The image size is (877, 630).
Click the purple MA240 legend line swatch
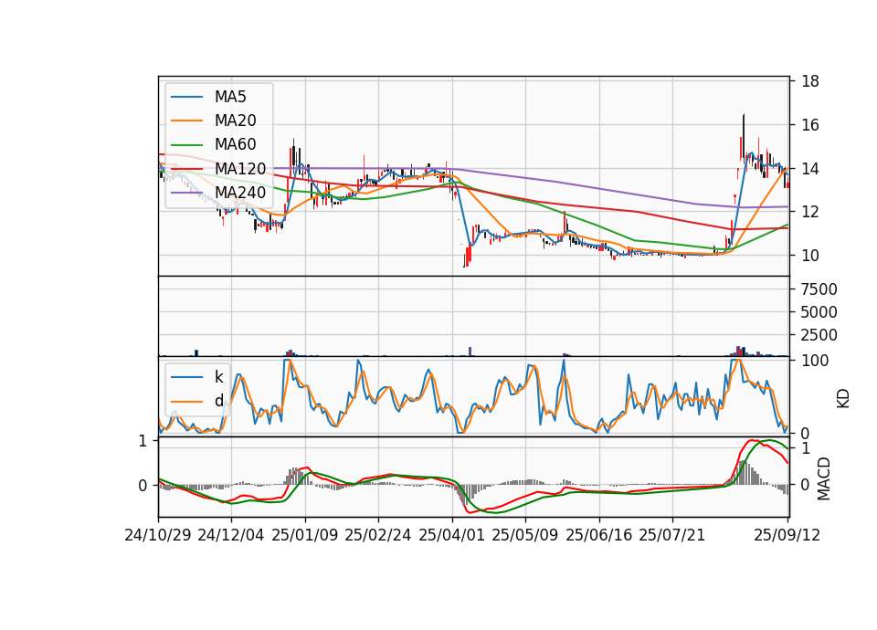186,193
